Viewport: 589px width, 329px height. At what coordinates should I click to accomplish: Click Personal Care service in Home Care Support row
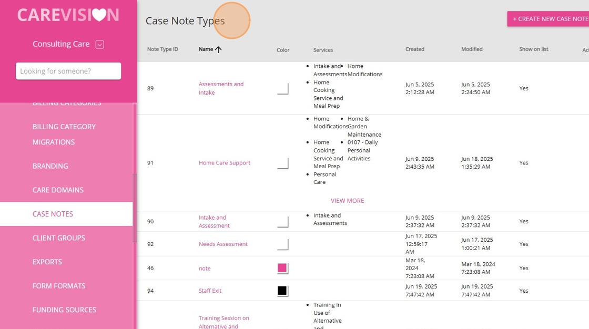pyautogui.click(x=324, y=178)
